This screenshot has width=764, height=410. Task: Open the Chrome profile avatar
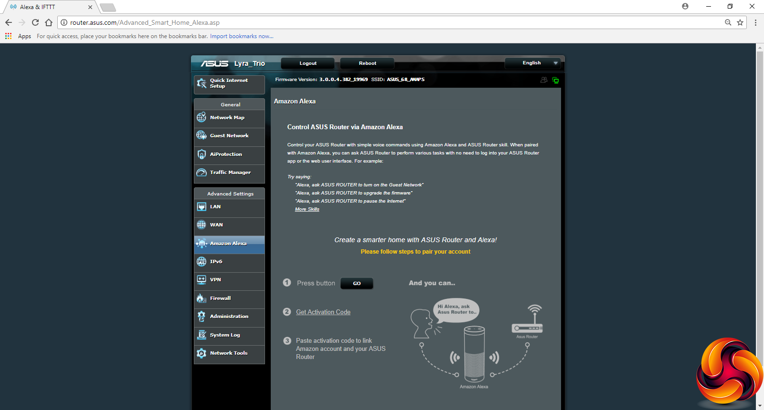[x=685, y=6]
